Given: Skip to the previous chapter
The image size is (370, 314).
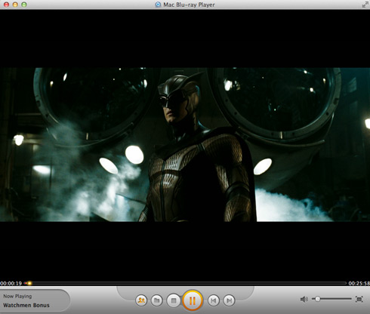Looking at the screenshot, I should click(214, 300).
